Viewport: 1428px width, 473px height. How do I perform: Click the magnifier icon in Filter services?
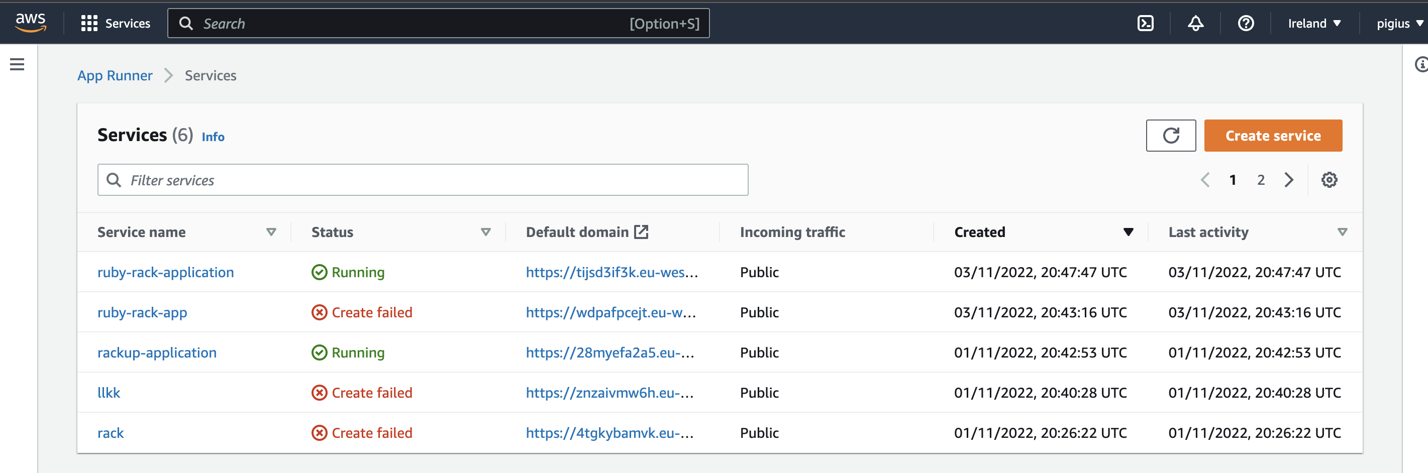pyautogui.click(x=114, y=180)
